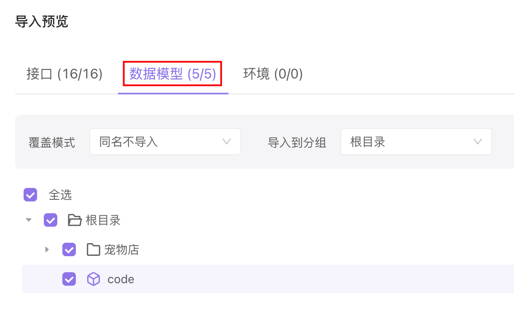Uncheck the 根目录 checkbox
This screenshot has width=514, height=311.
[51, 220]
